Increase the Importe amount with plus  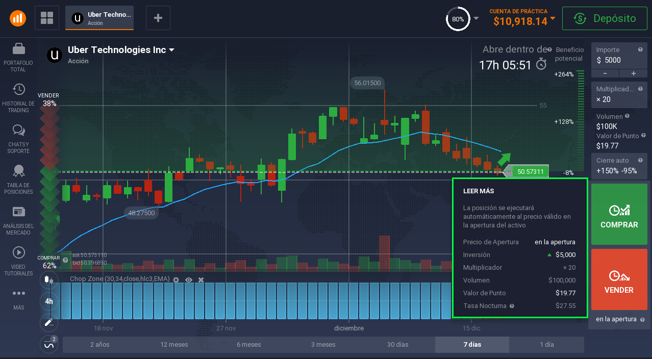633,73
